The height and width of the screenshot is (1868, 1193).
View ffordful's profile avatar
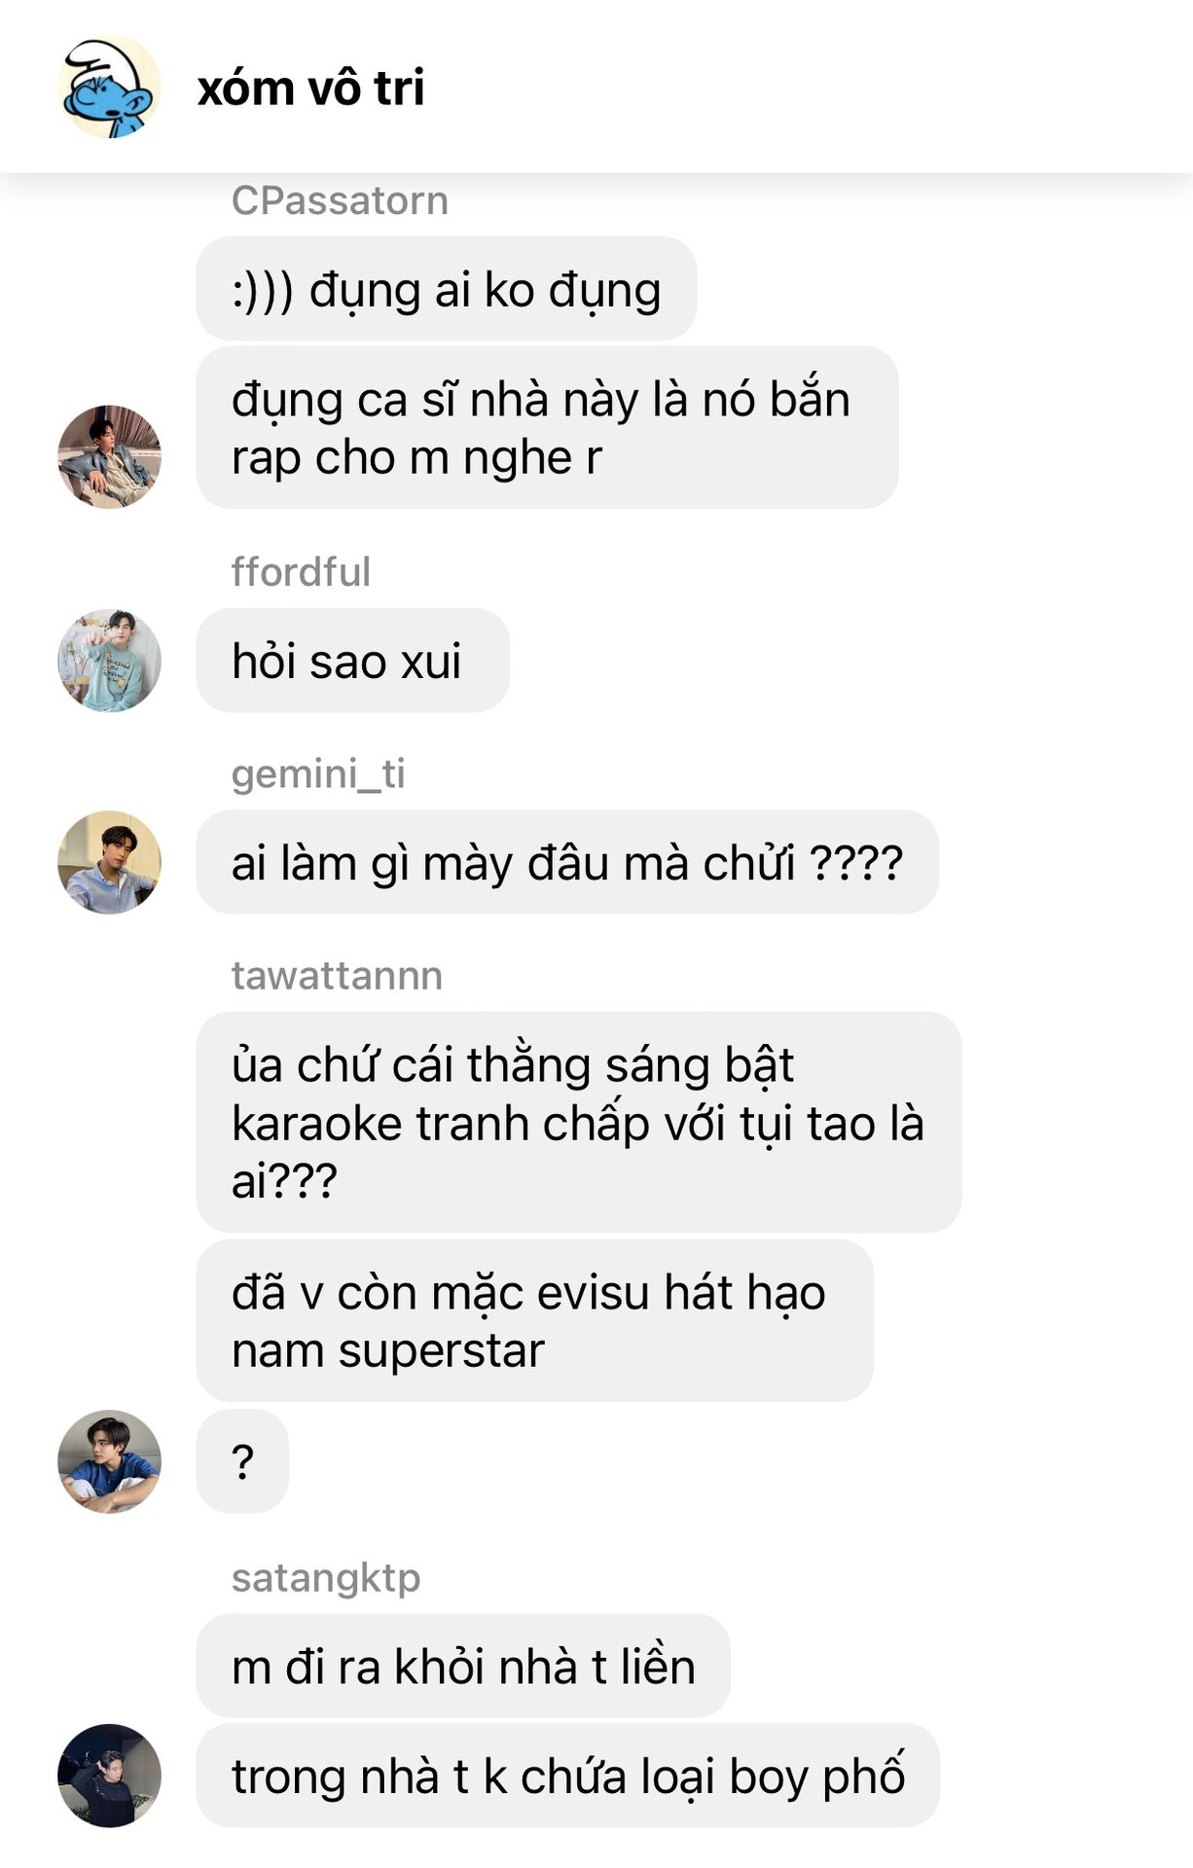109,661
